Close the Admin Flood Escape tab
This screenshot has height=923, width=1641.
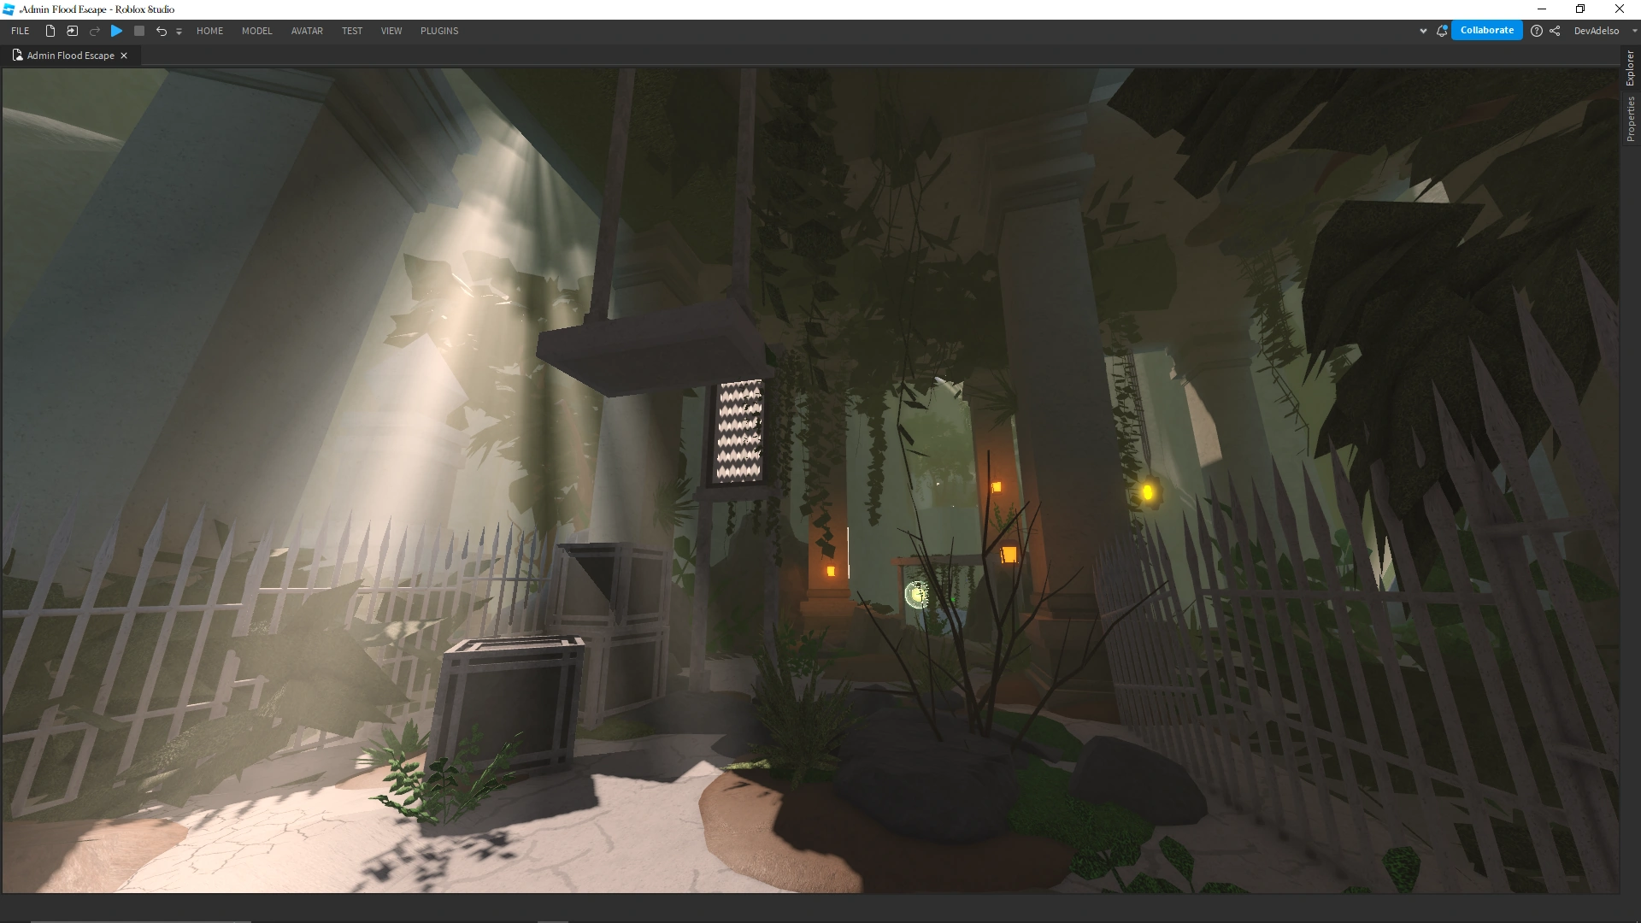tap(124, 56)
